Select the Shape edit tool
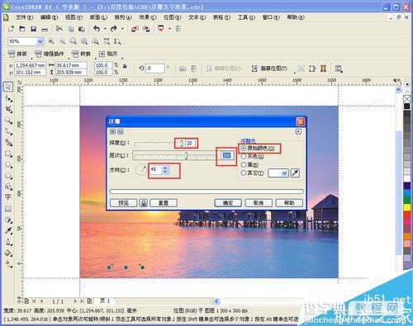The image size is (413, 326). coord(8,98)
